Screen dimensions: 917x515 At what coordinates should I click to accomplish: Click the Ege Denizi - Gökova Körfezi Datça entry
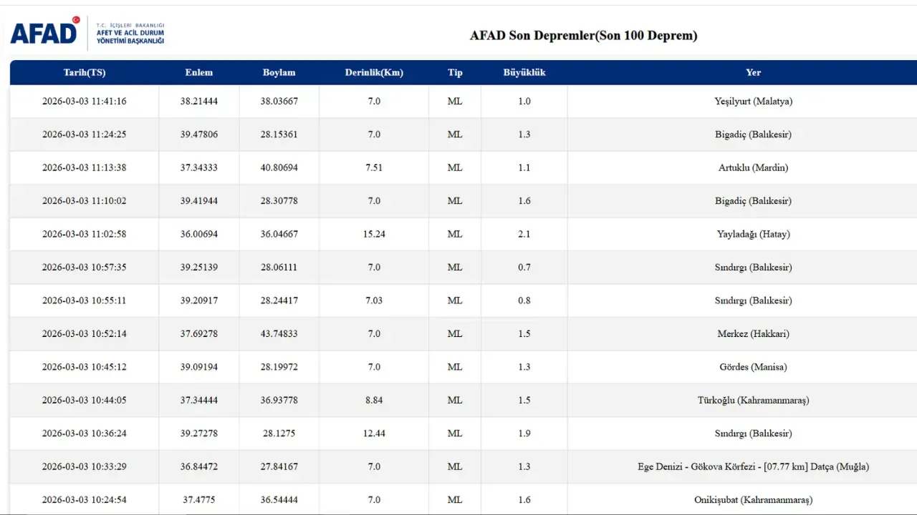tap(753, 467)
